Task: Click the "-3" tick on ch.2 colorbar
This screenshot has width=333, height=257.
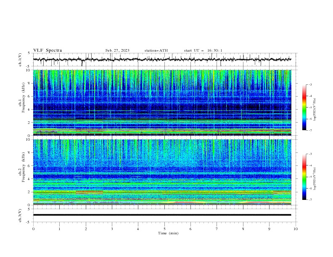Action: pos(310,154)
